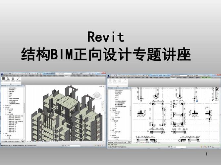Select the square grid ribbon tool, left window
Image resolution: width=221 pixels, height=165 pixels.
[x=4, y=79]
